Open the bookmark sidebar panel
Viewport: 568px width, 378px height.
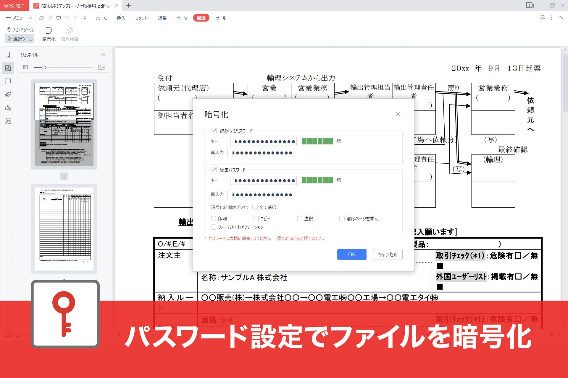8,55
